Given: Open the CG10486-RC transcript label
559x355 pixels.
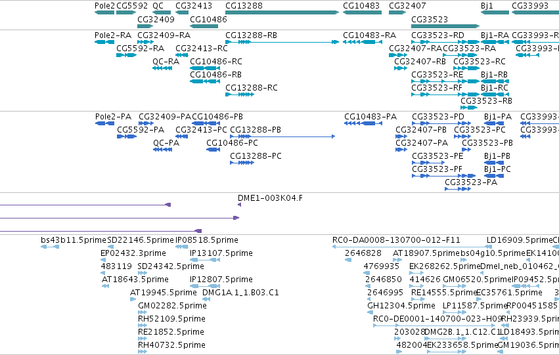Looking at the screenshot, I should (215, 62).
